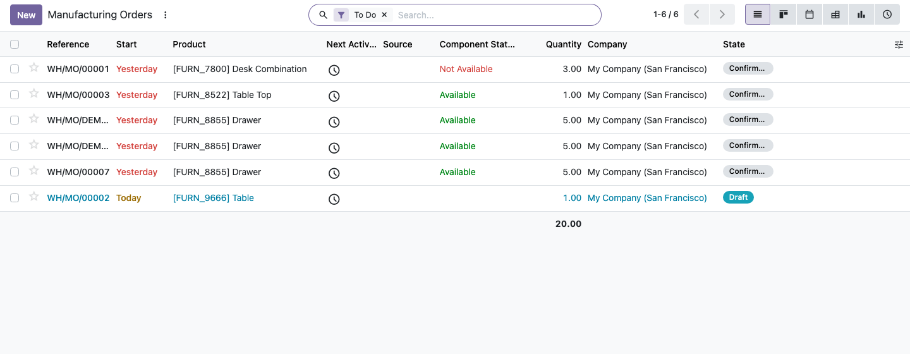Go to the next page of records

[722, 15]
